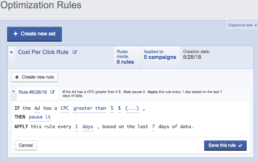Click the checkmark icon on Save this rule
Viewport: 258px width, 161px height.
click(x=240, y=146)
